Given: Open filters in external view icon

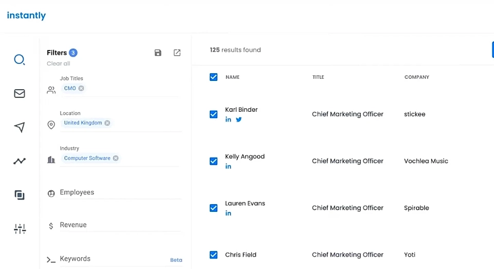Looking at the screenshot, I should click(177, 53).
